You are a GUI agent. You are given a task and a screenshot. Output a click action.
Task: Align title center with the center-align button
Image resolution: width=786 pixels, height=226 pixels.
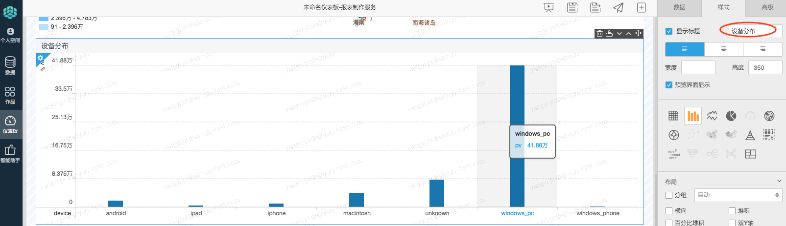(724, 49)
